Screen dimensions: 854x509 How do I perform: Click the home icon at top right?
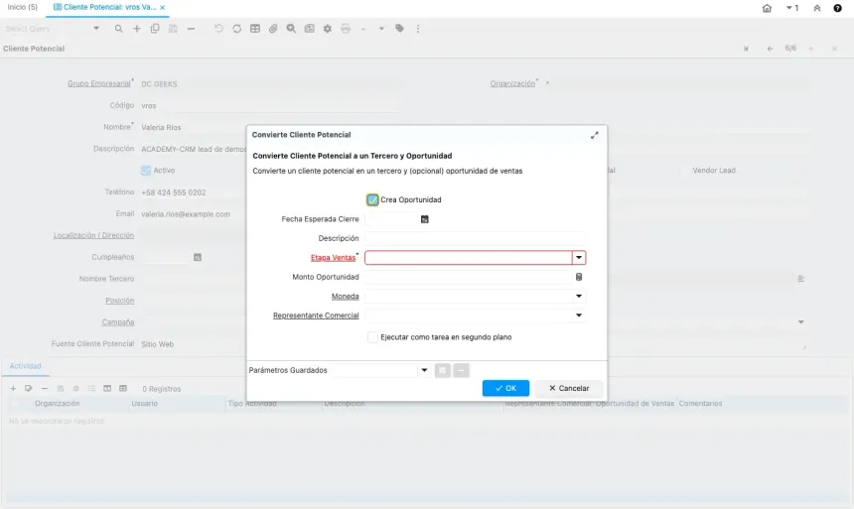pyautogui.click(x=767, y=8)
